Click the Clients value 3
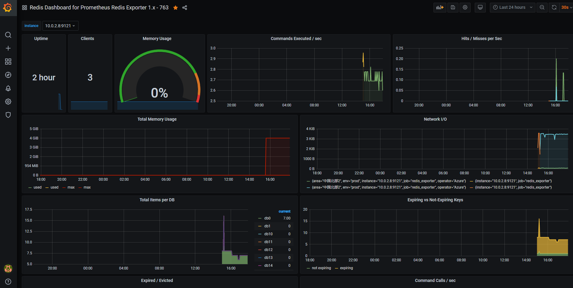 [90, 78]
